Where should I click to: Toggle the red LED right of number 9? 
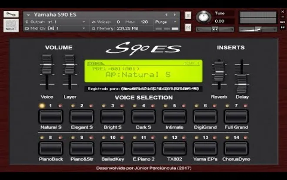pos(91,137)
